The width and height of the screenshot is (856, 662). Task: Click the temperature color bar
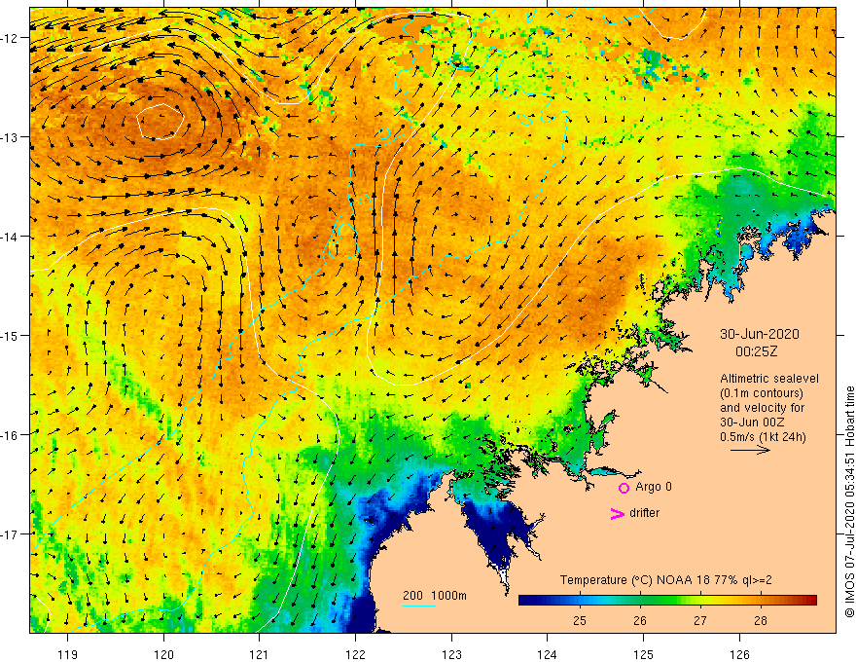[x=667, y=600]
